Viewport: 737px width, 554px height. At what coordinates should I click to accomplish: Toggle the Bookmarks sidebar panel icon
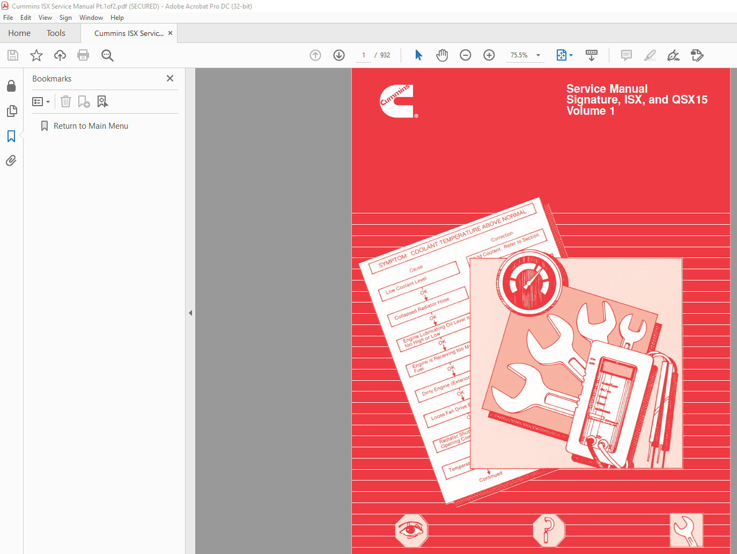click(11, 136)
